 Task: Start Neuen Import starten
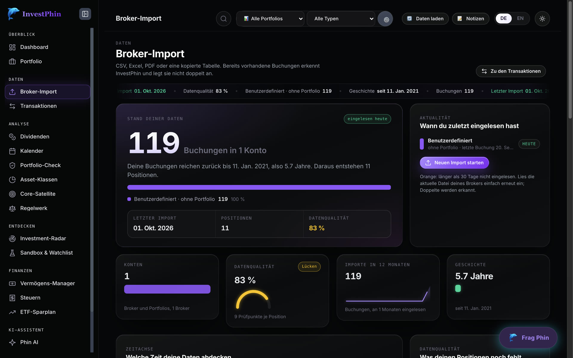[454, 163]
